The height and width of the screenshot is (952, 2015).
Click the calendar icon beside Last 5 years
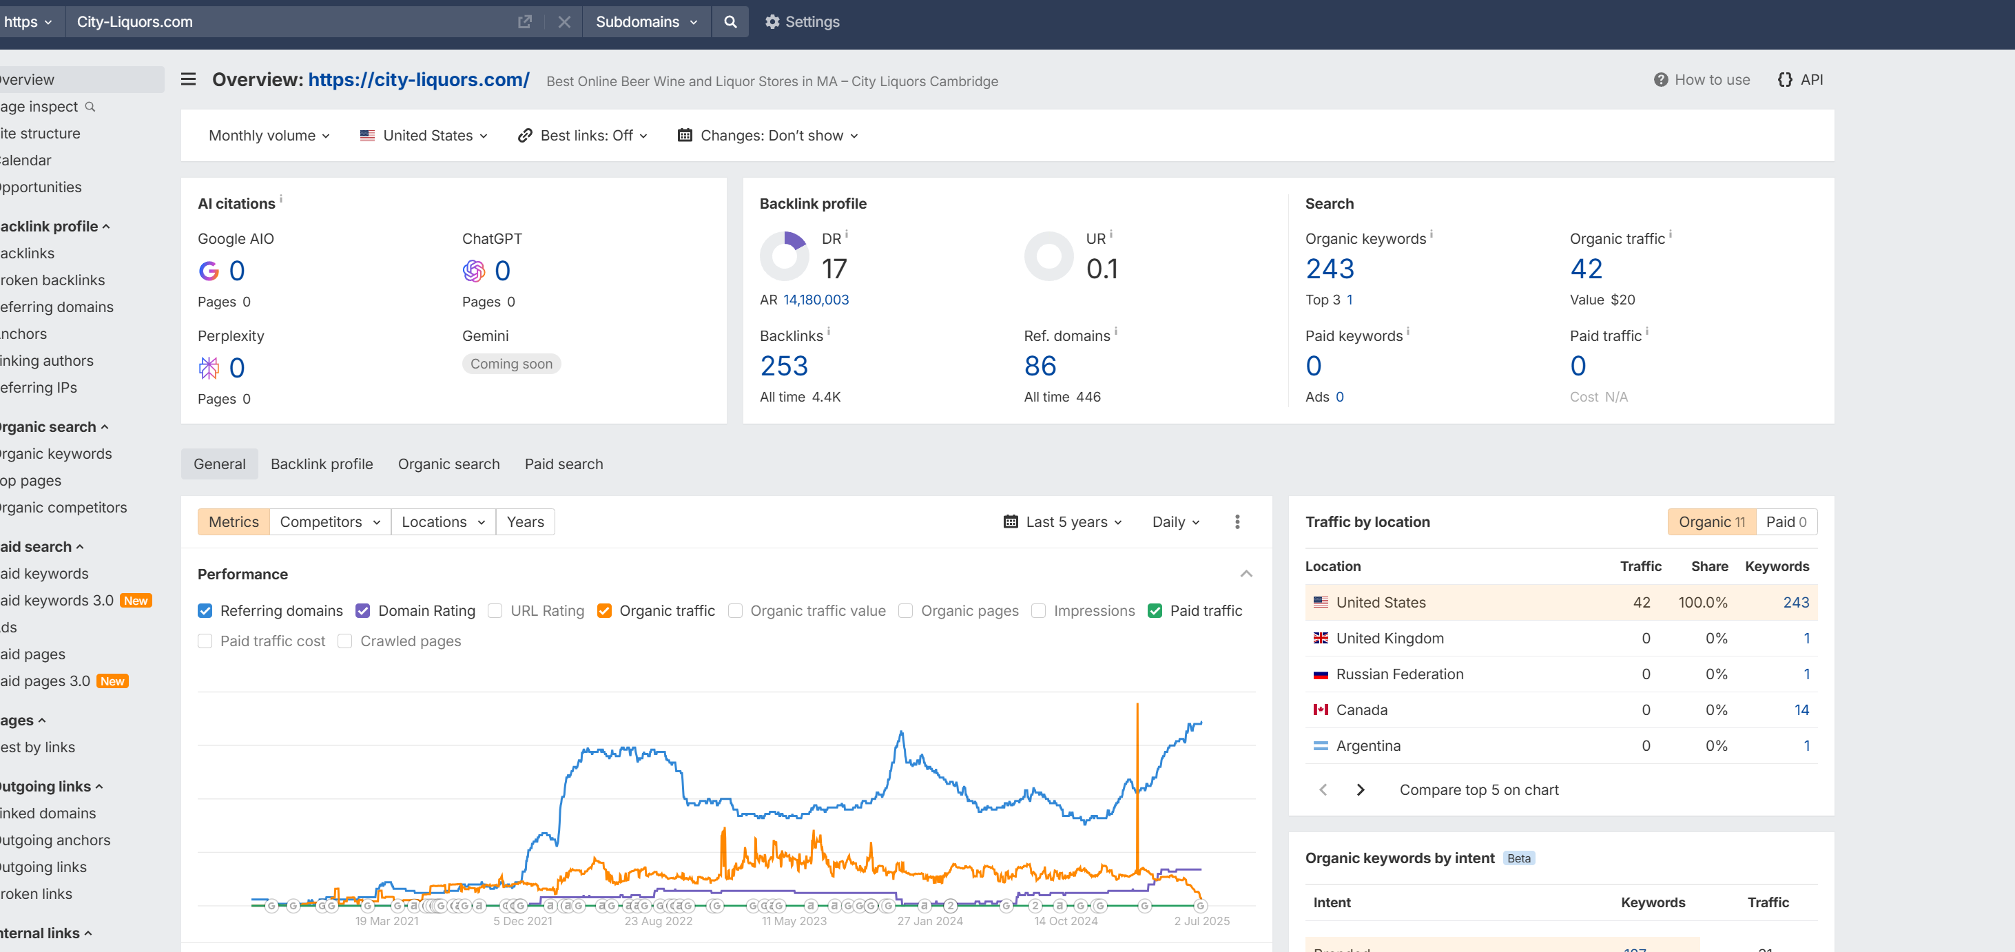pyautogui.click(x=1011, y=521)
